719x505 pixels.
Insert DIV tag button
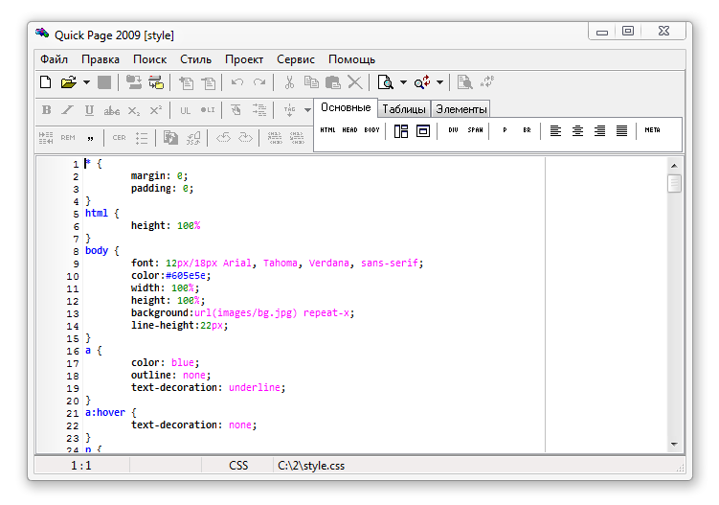click(454, 130)
